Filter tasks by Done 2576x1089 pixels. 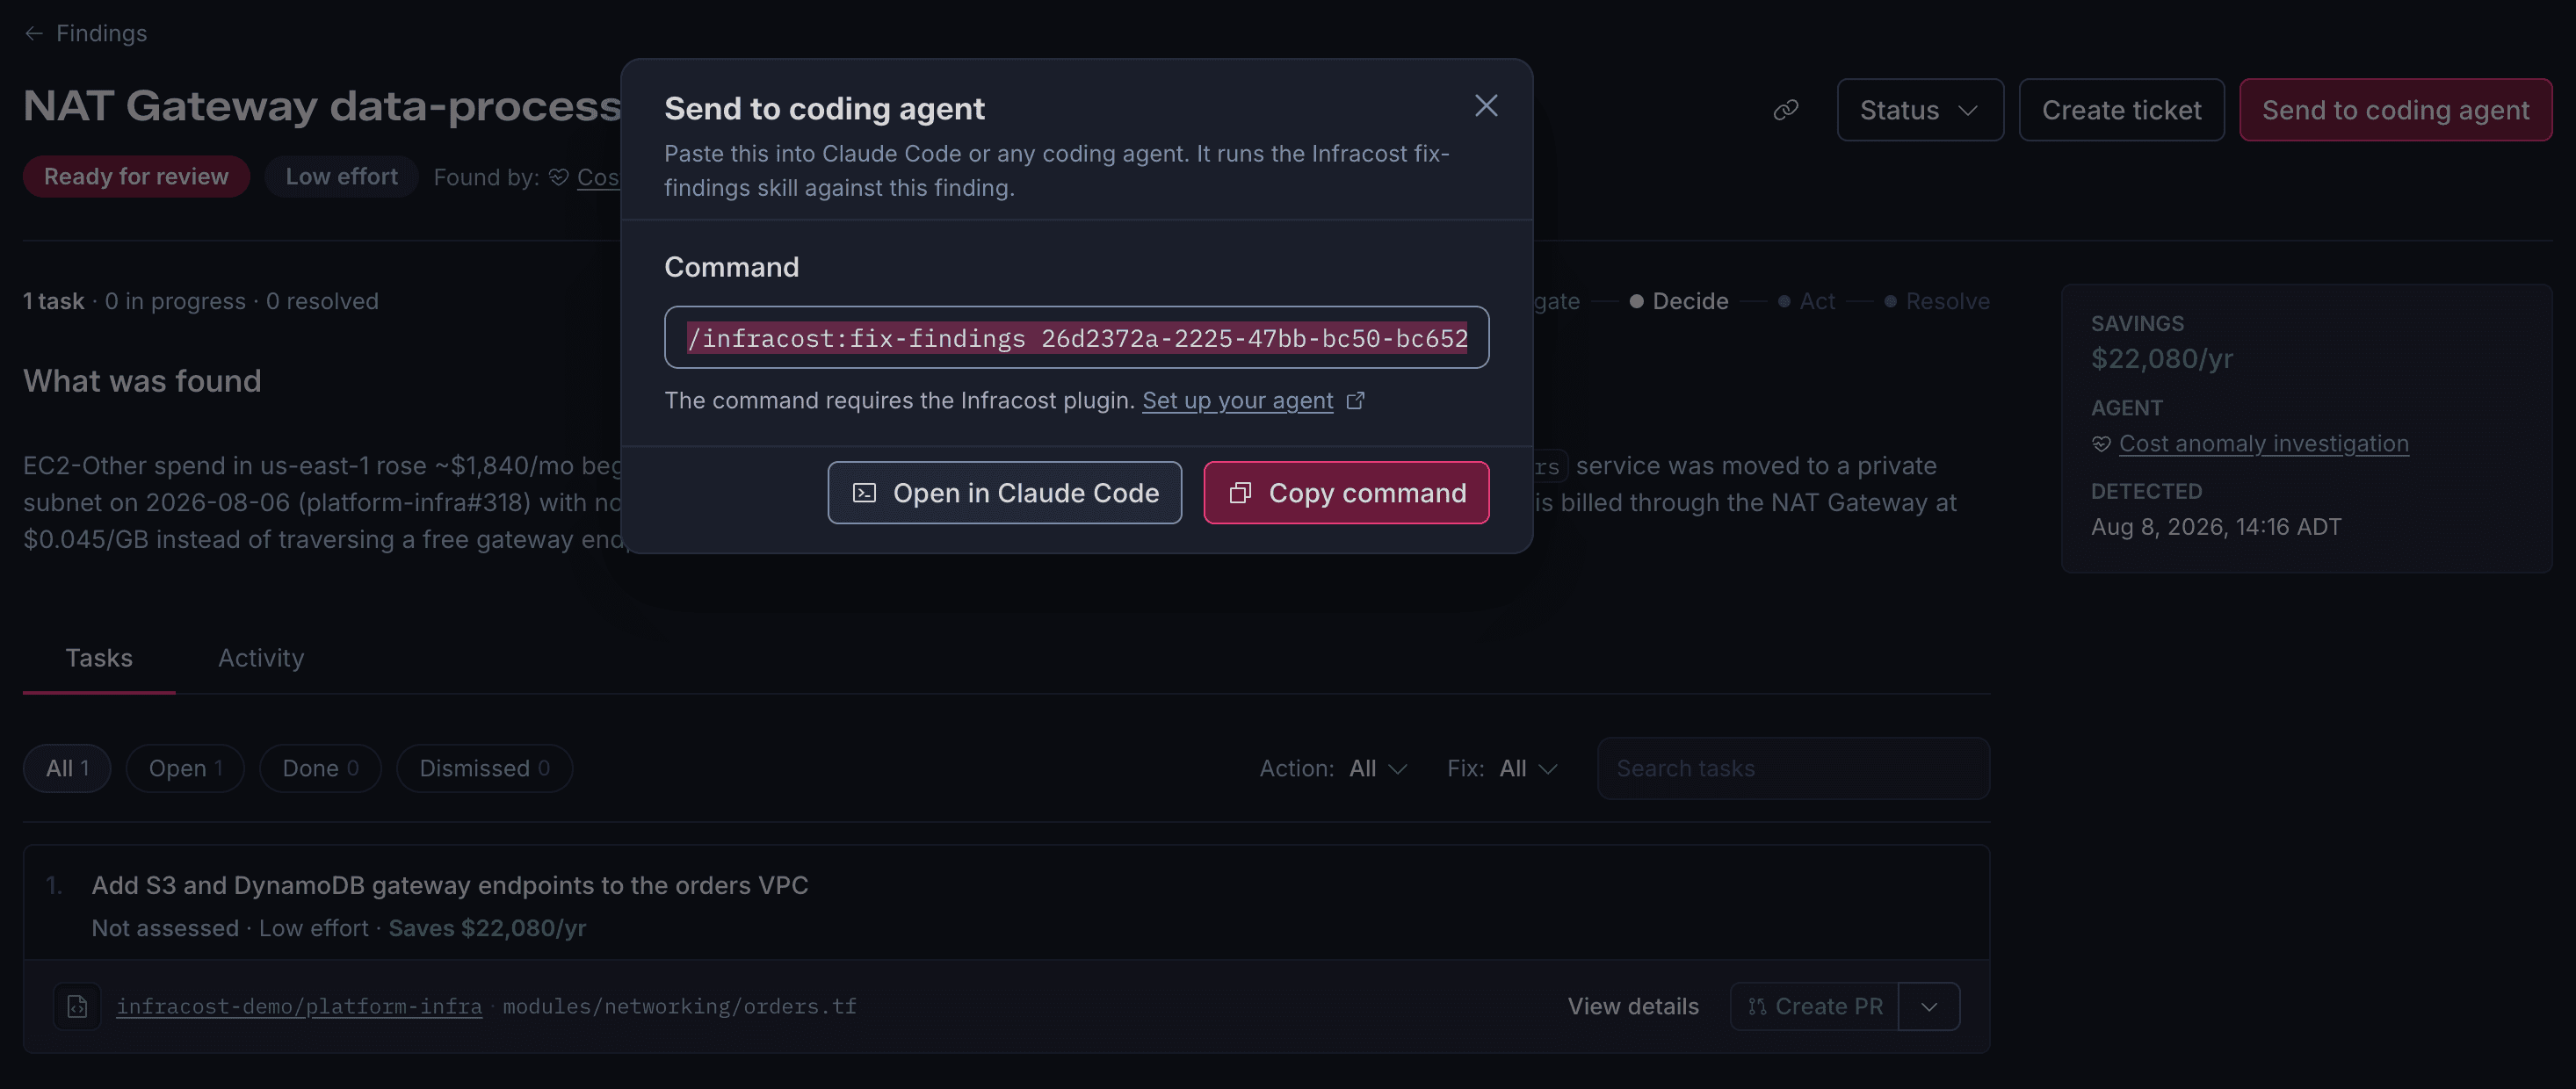click(x=320, y=768)
